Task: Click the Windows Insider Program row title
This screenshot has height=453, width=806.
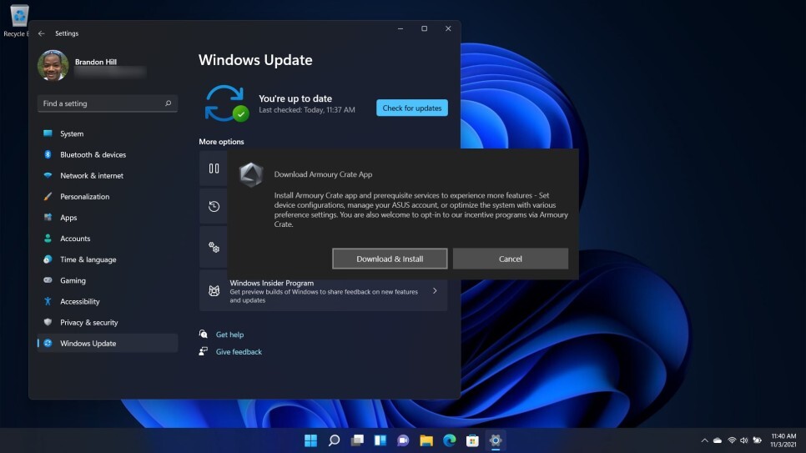Action: coord(271,283)
